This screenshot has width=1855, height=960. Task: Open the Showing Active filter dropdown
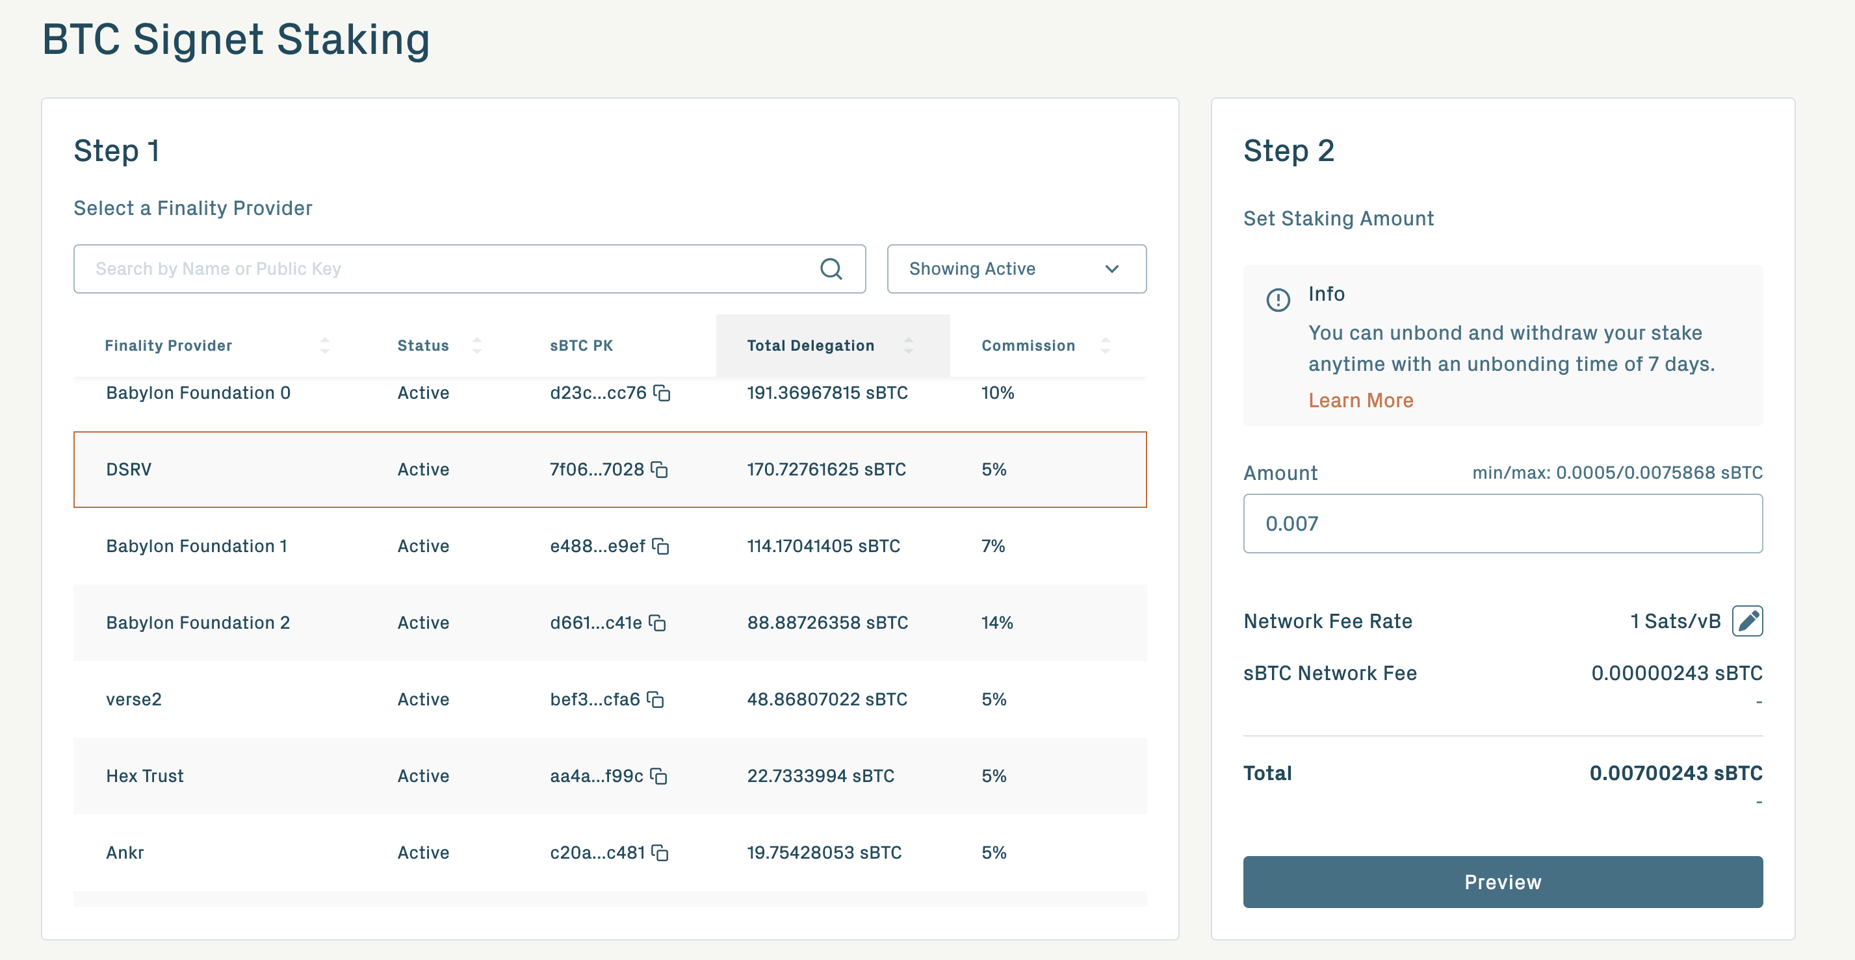point(1016,269)
